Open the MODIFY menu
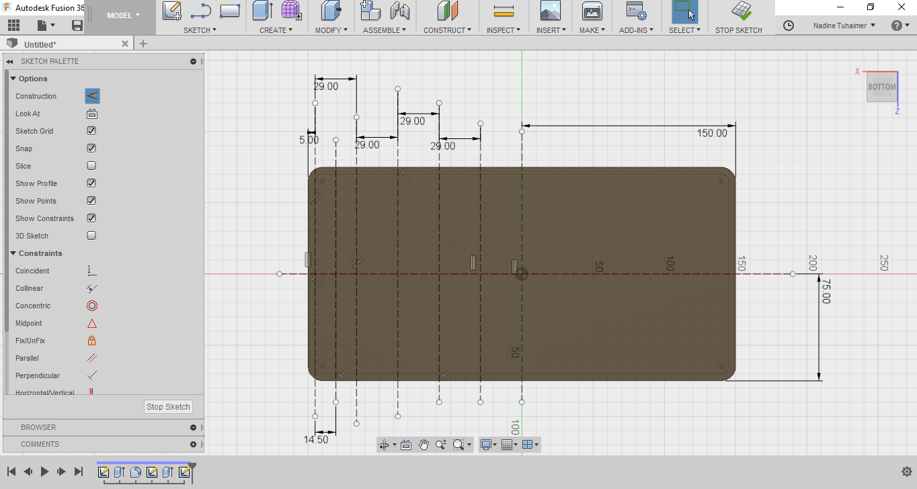Screen dimensions: 917x489 tap(331, 30)
